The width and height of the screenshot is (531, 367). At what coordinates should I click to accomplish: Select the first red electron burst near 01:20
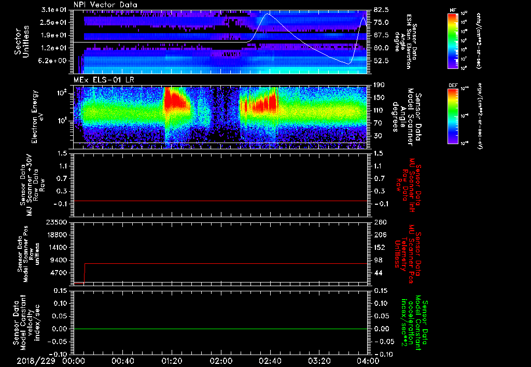[176, 101]
